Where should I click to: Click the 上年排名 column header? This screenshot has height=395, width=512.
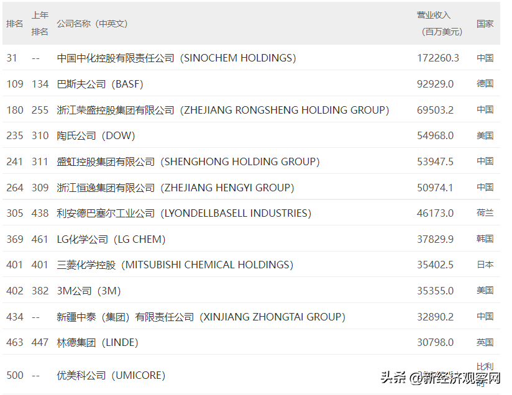pyautogui.click(x=40, y=24)
